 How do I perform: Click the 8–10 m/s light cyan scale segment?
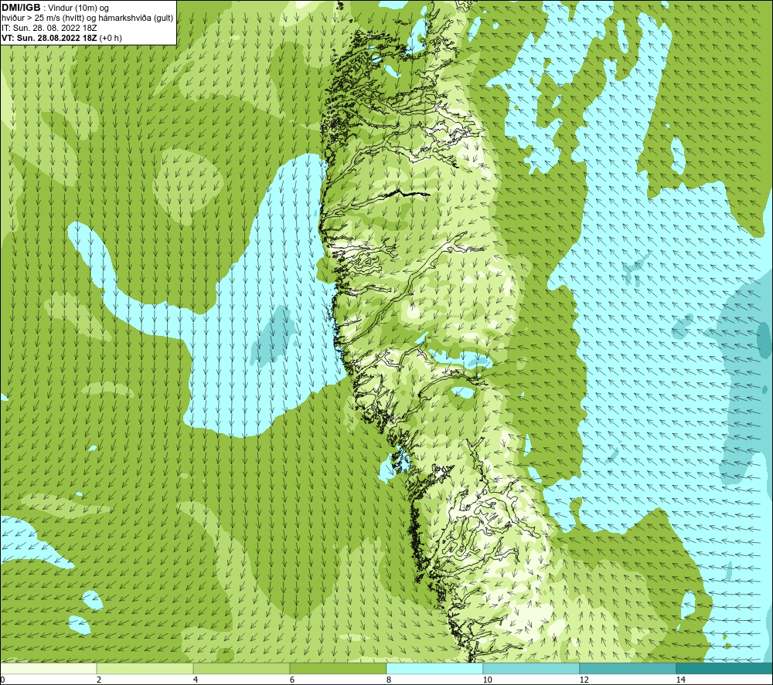pos(434,669)
